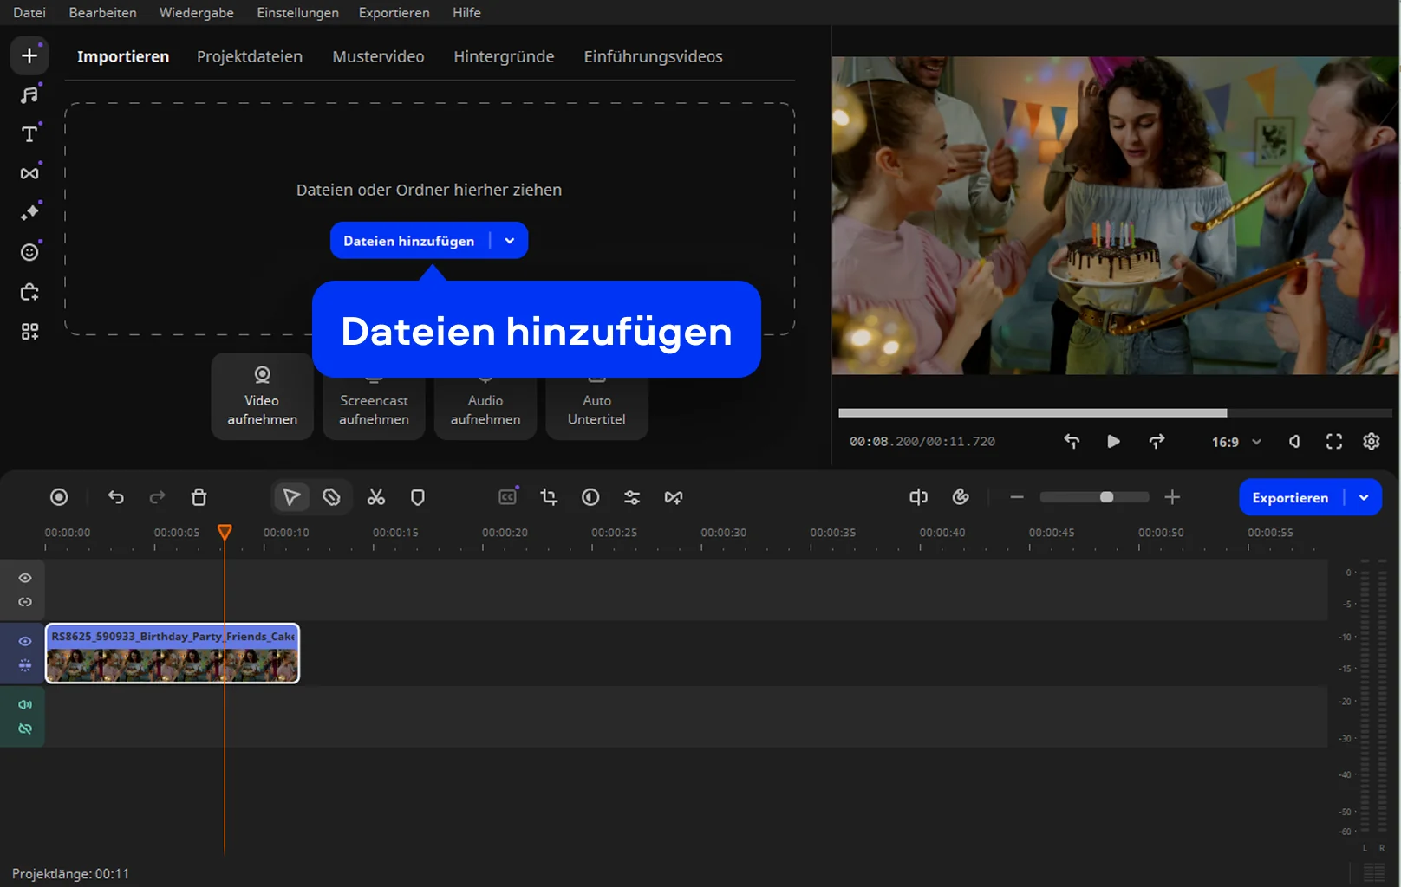The width and height of the screenshot is (1401, 887).
Task: Open the stickers smiley panel
Action: (29, 252)
